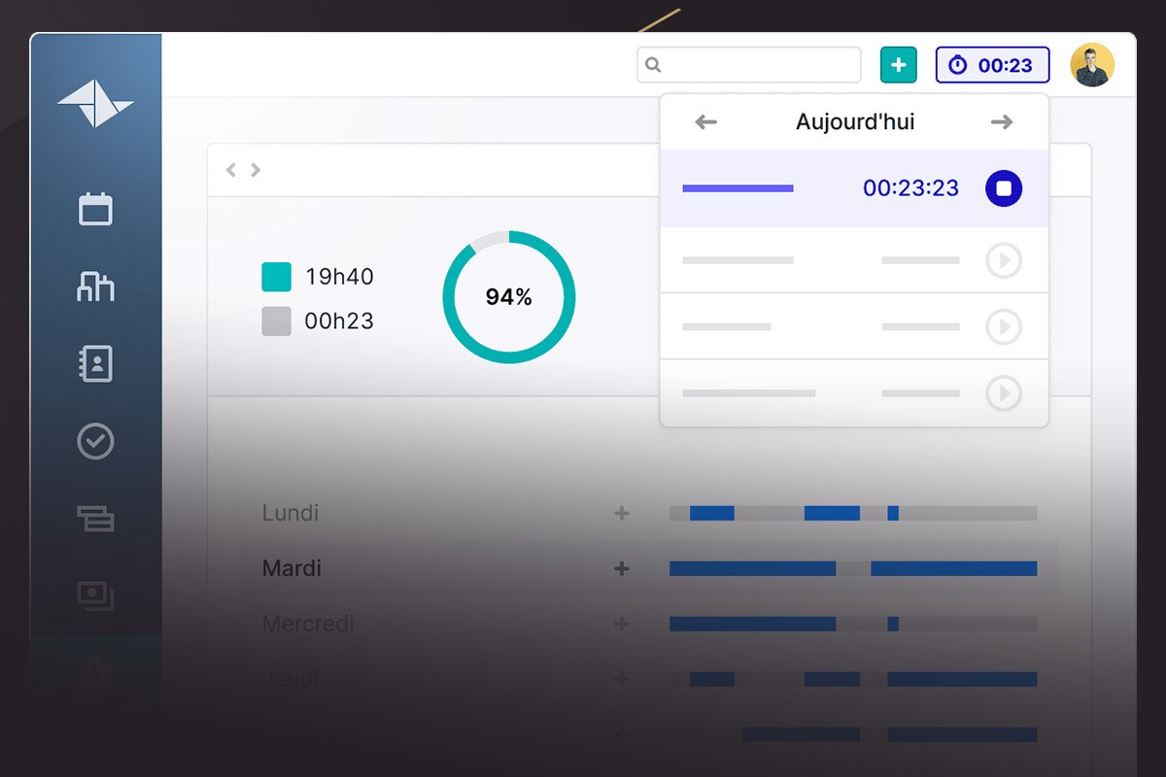
Task: Start timer on last task row
Action: click(1004, 393)
